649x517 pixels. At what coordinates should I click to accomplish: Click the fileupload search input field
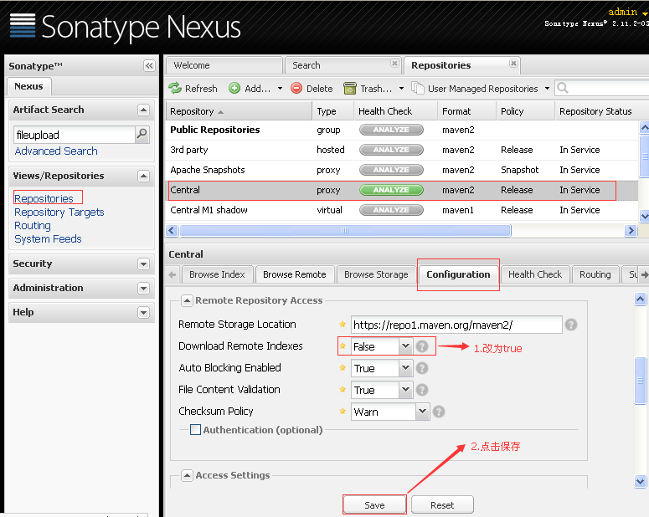coord(74,135)
